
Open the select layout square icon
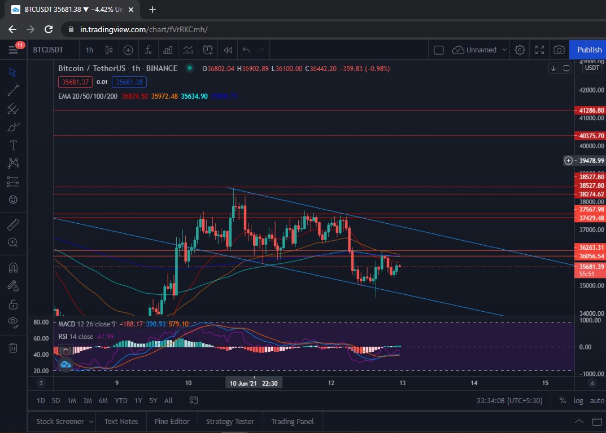(x=439, y=50)
